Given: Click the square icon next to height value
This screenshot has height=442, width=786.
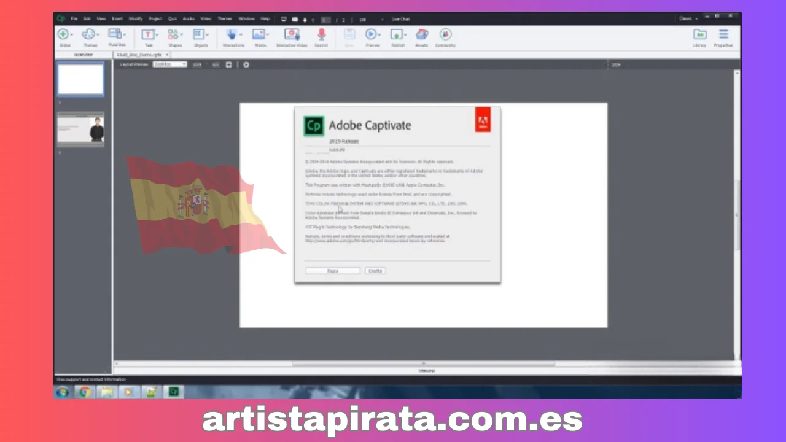Looking at the screenshot, I should (x=228, y=64).
